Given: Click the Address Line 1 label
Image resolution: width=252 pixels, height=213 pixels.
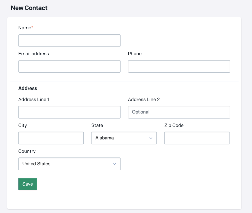Looking at the screenshot, I should coord(34,99).
